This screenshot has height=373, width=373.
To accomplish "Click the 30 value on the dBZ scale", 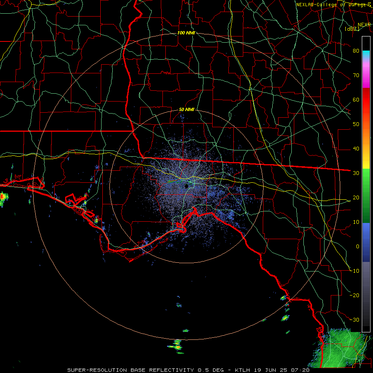I will pos(356,173).
